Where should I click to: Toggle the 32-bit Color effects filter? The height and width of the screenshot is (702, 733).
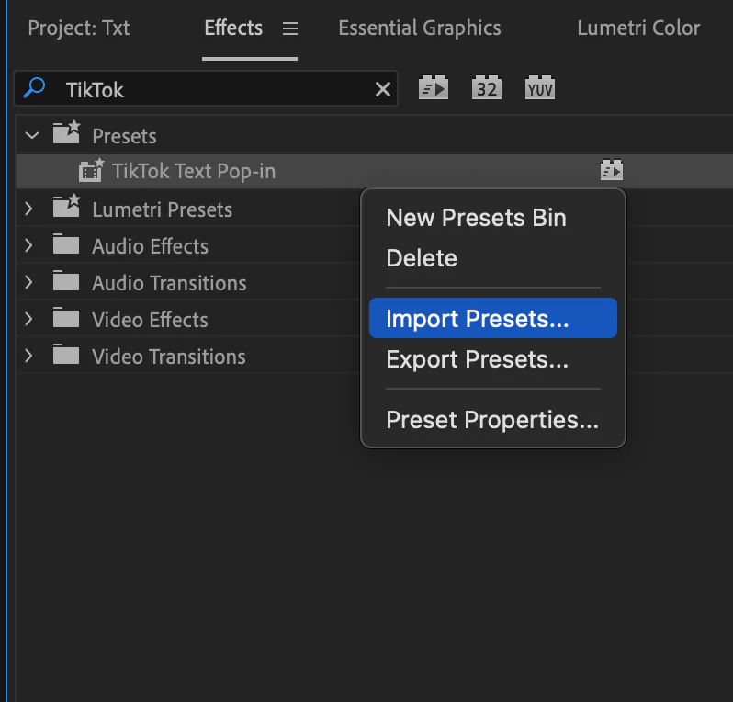click(486, 88)
